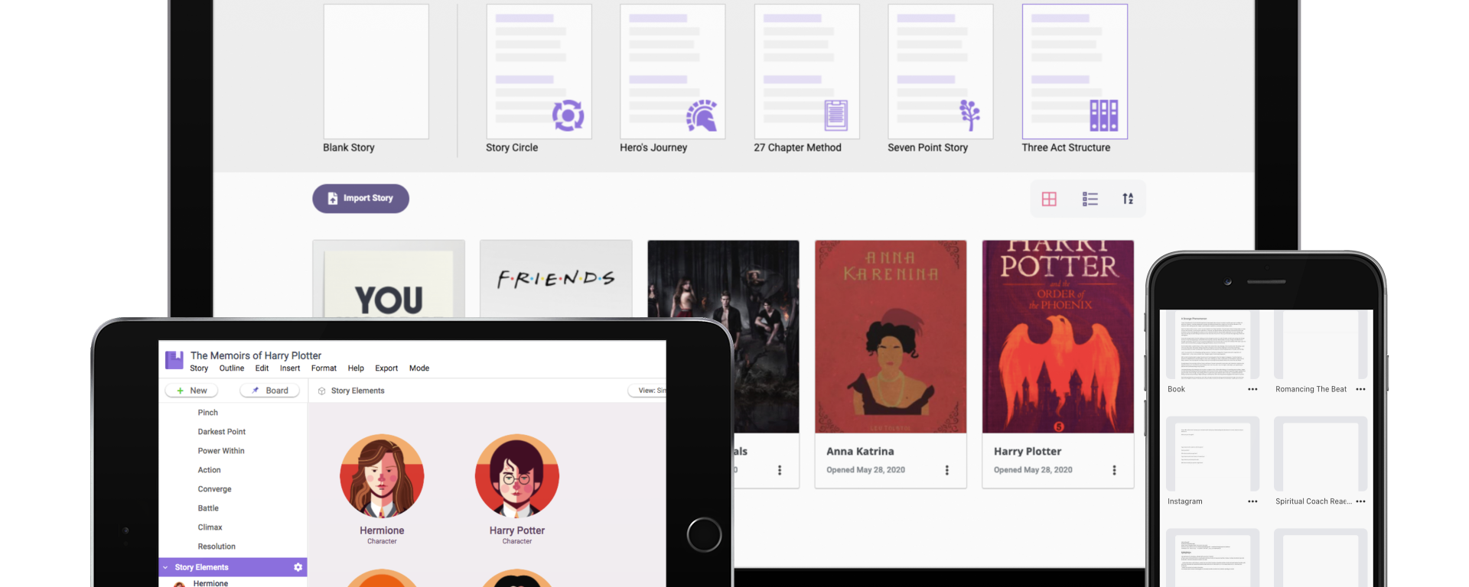
Task: Open the Harry Plotter story cover
Action: (x=1058, y=337)
